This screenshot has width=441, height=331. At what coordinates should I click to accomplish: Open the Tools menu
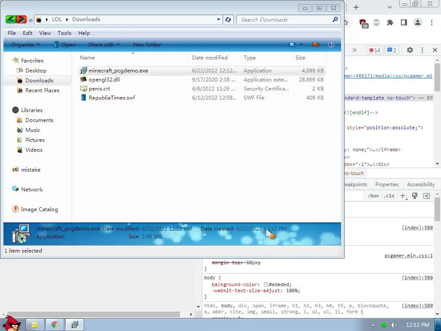pyautogui.click(x=65, y=33)
